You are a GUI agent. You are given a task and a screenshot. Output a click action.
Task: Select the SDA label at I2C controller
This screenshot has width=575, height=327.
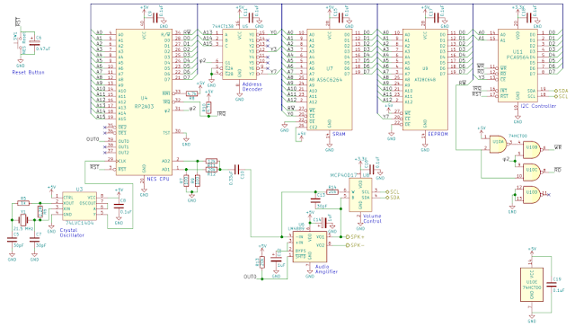pyautogui.click(x=562, y=91)
